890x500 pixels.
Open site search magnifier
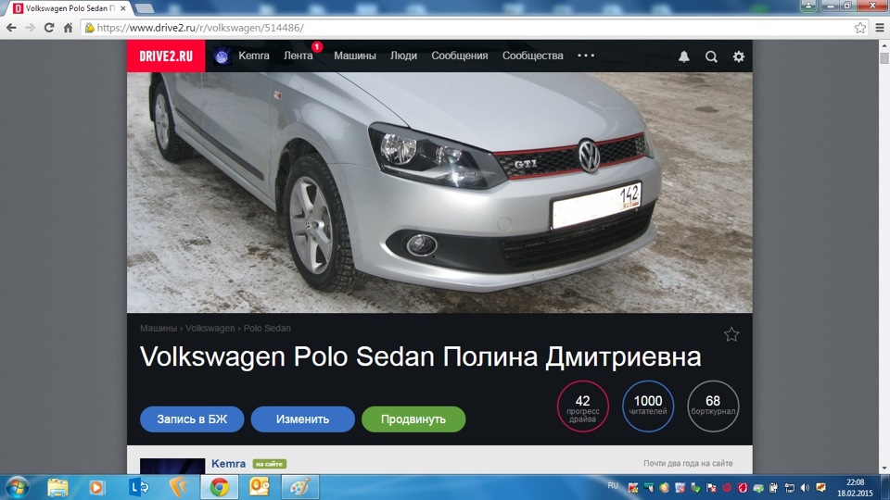coord(711,56)
